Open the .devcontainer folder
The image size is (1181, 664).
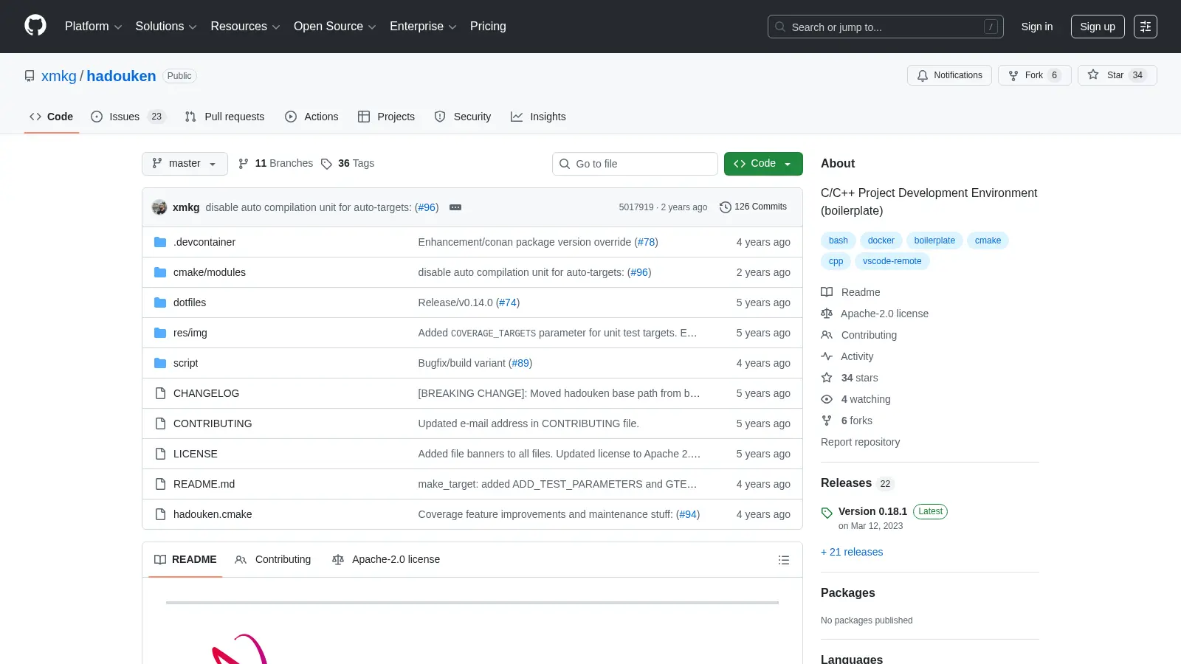pos(204,242)
